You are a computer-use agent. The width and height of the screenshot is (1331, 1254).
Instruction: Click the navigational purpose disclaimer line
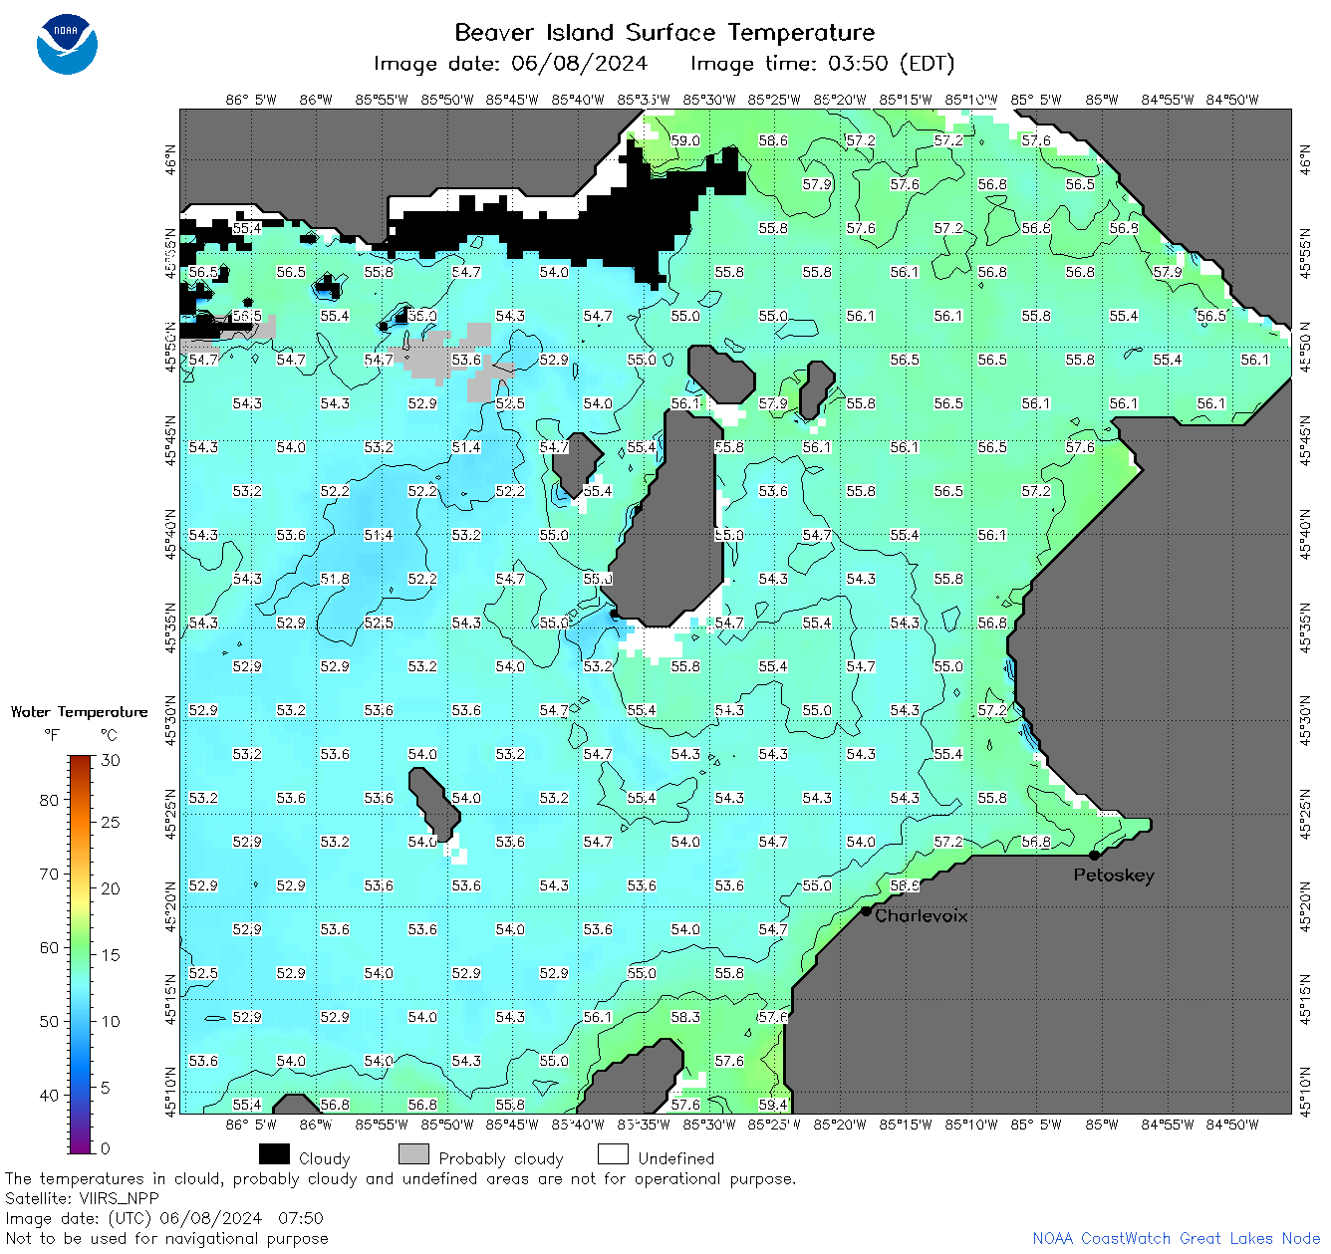tap(166, 1238)
